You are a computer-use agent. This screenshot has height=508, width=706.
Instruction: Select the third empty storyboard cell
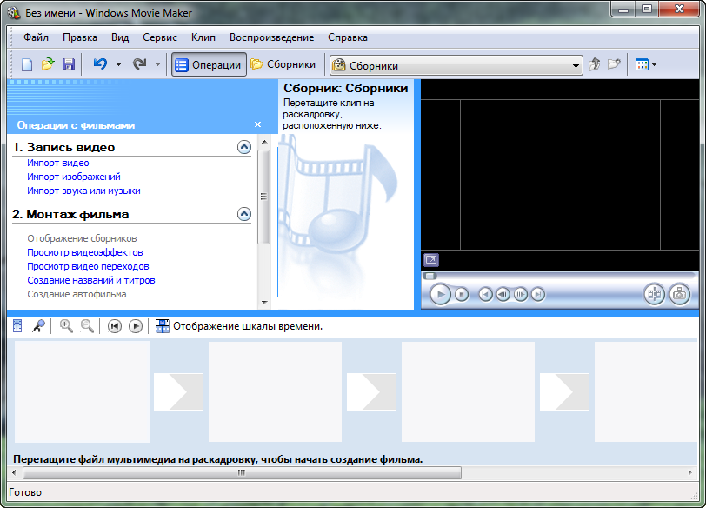(468, 391)
